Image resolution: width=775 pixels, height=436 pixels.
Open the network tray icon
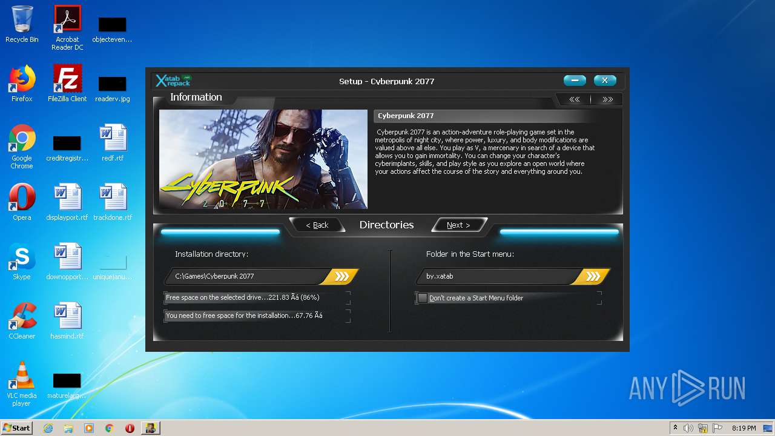tap(703, 428)
